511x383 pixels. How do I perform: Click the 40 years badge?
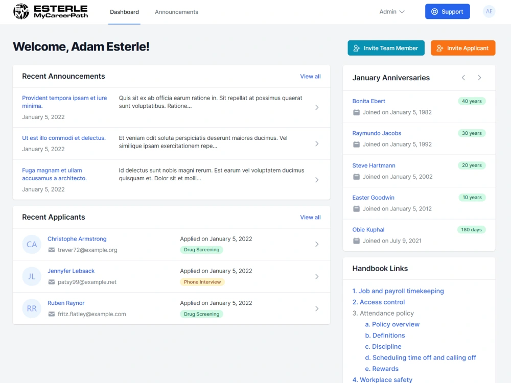[x=472, y=101]
